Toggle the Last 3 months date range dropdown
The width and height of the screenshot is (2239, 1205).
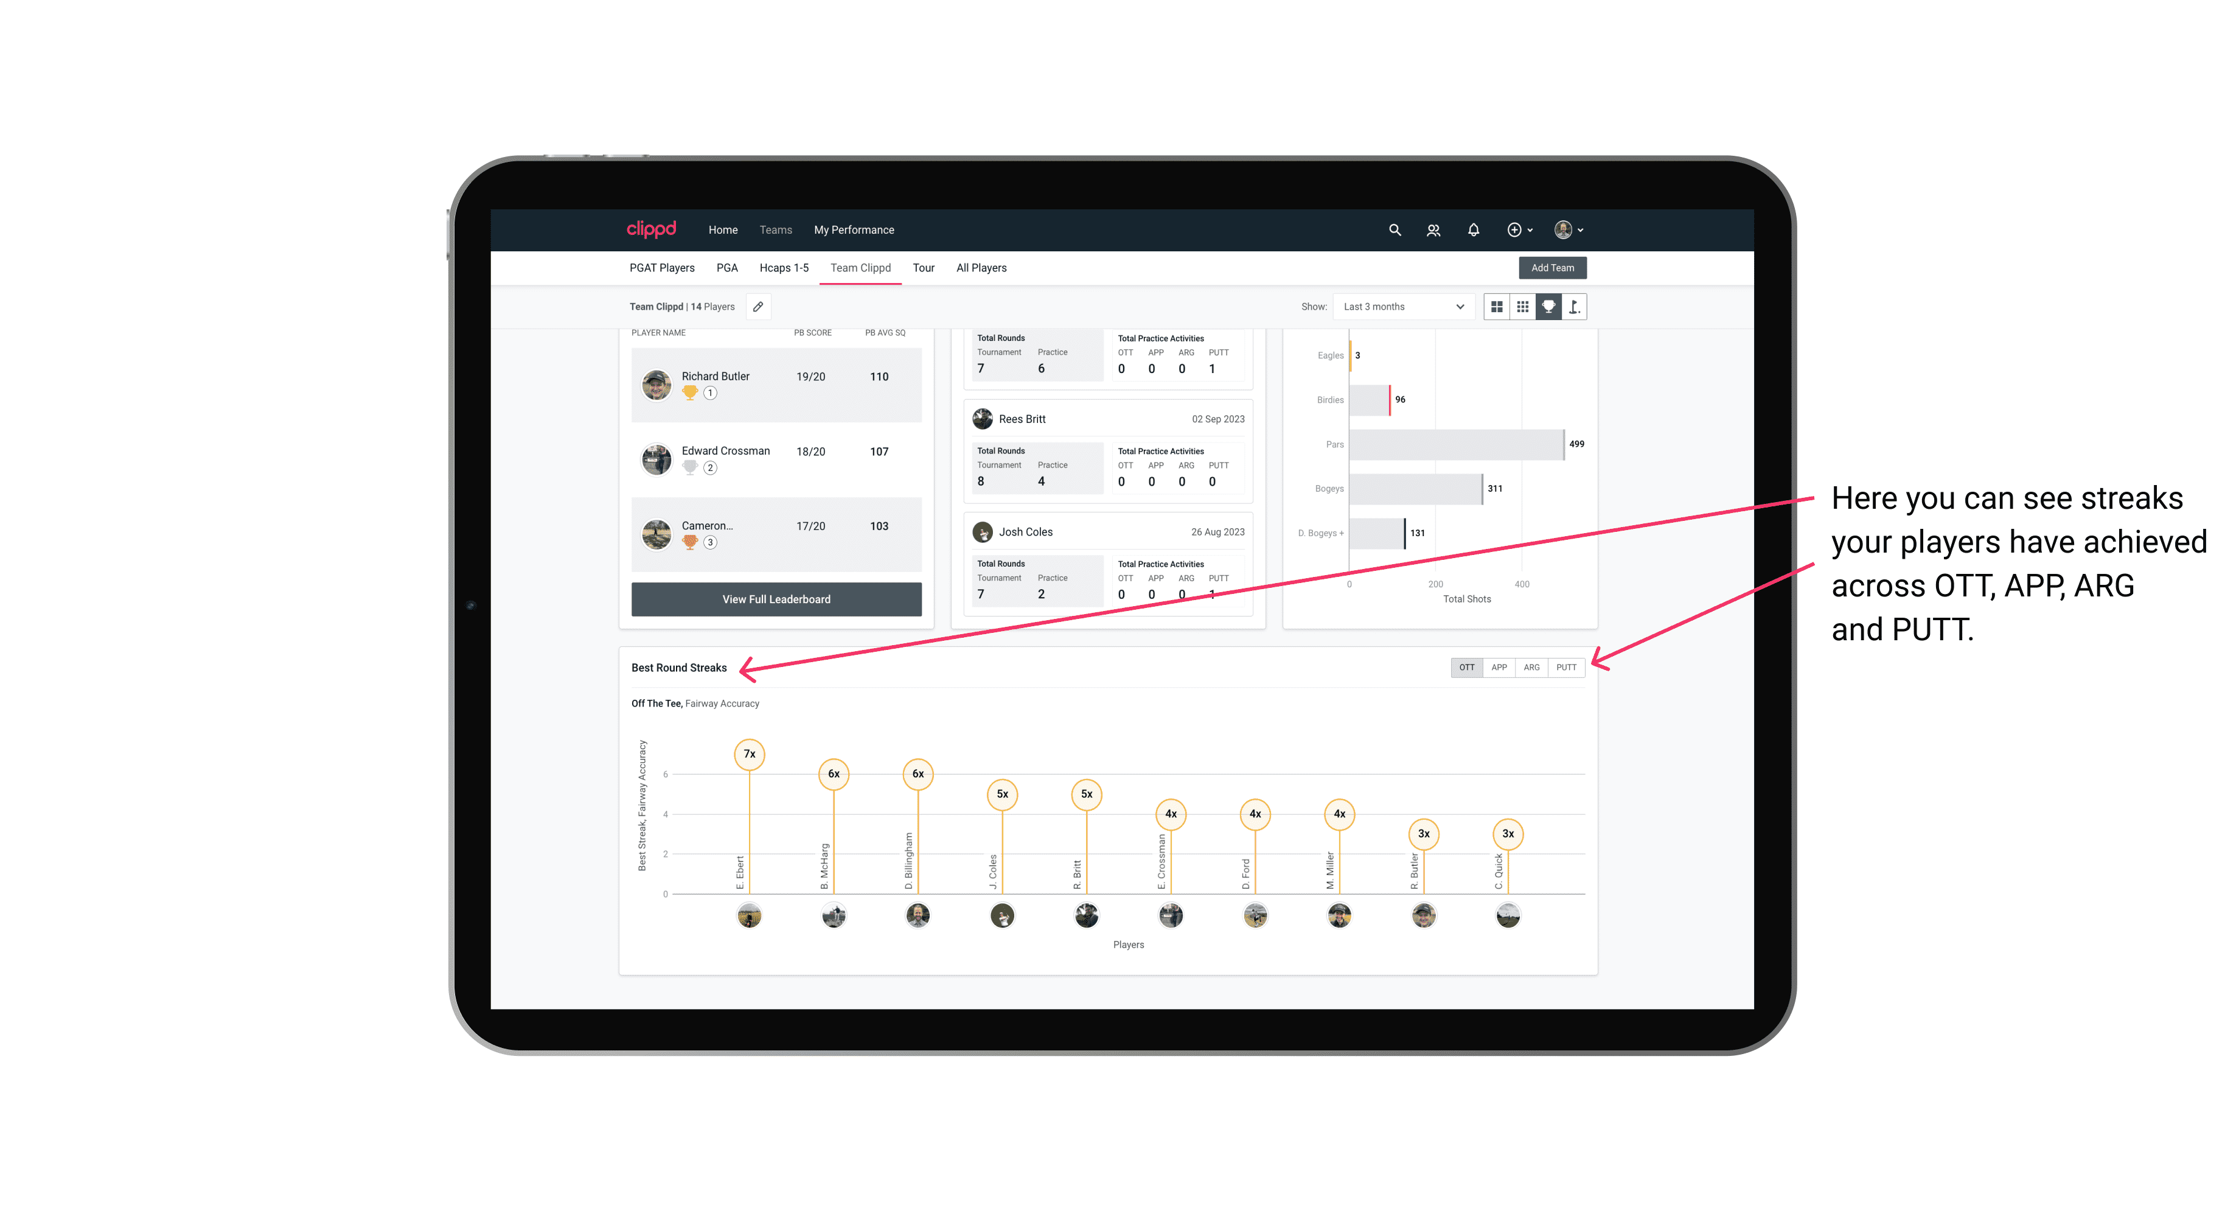[x=1401, y=307]
